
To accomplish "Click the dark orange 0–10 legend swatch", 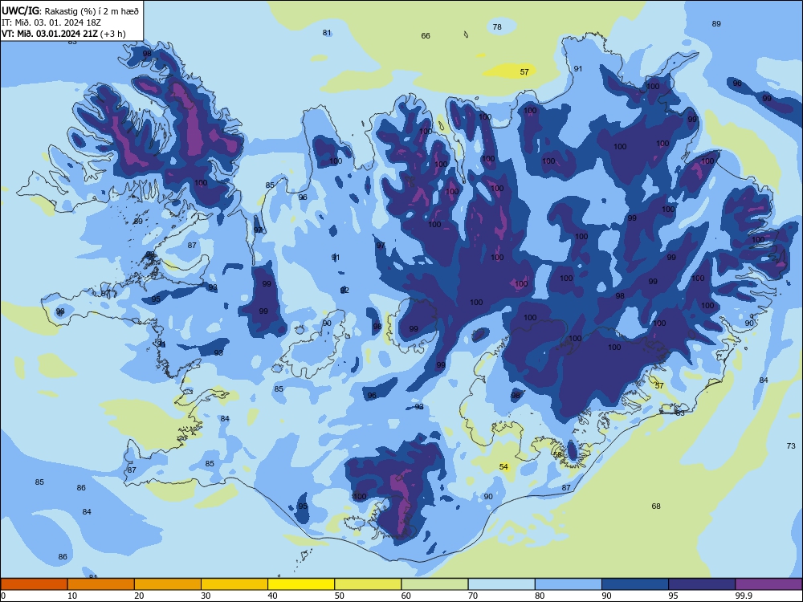I will pyautogui.click(x=34, y=584).
